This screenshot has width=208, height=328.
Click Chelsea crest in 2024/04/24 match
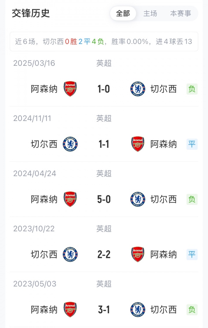(138, 199)
